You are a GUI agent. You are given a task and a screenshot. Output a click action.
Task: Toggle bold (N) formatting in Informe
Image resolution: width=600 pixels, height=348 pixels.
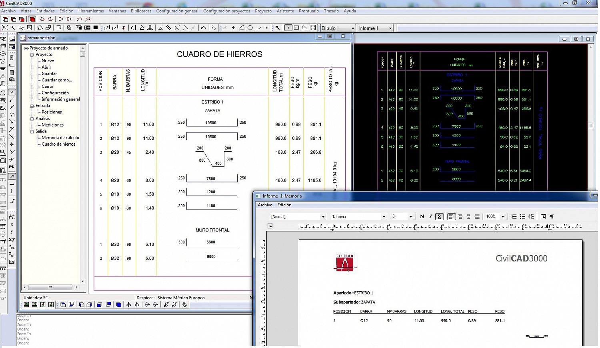[x=422, y=217]
